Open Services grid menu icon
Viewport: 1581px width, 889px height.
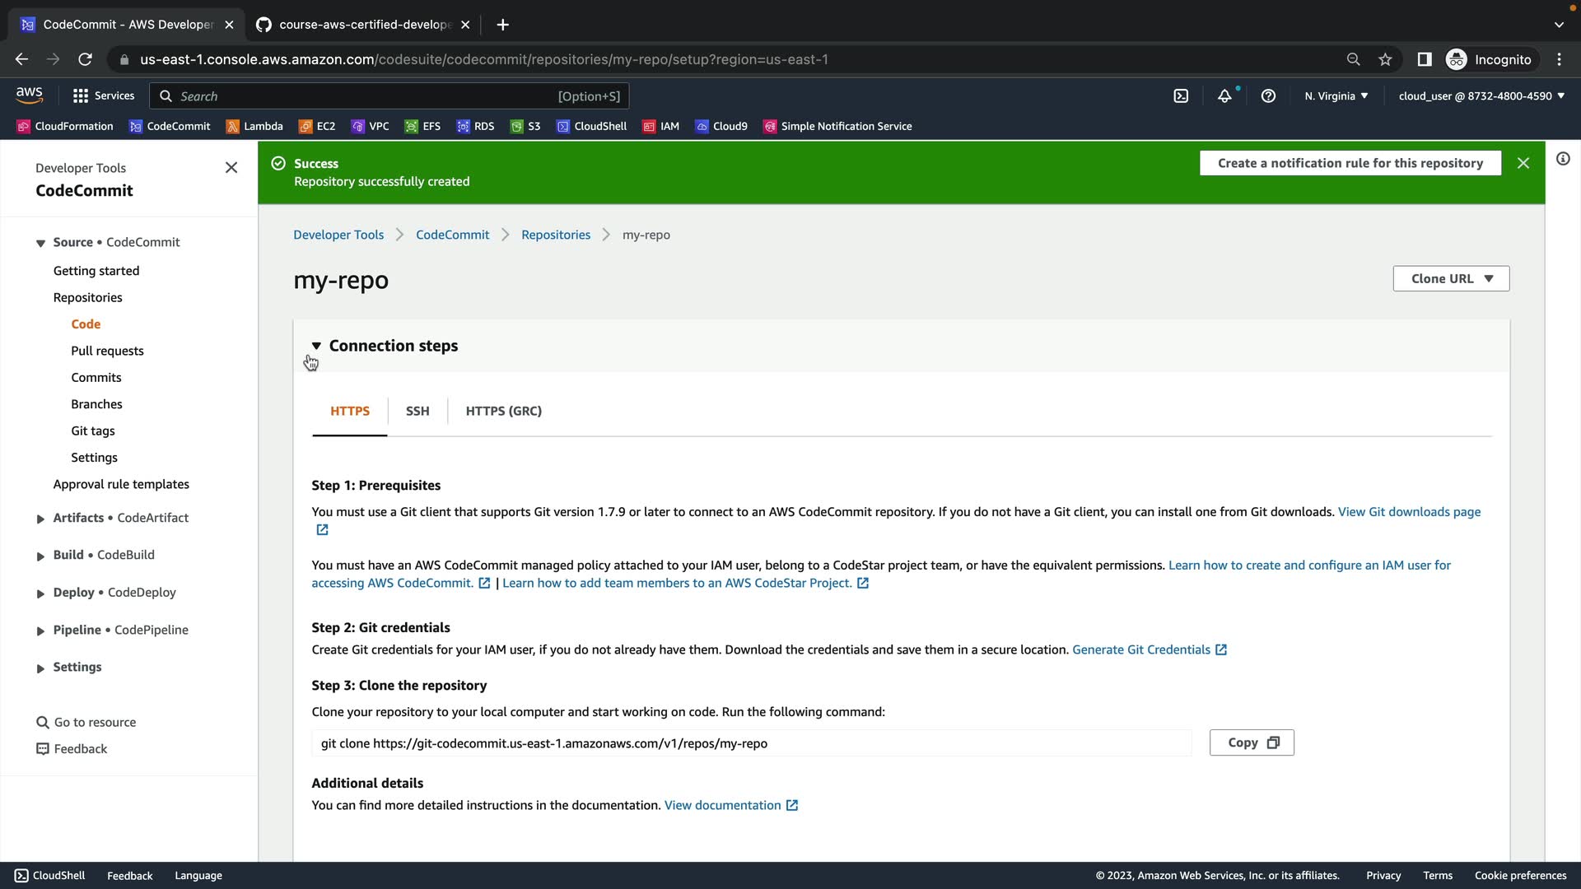coord(80,96)
